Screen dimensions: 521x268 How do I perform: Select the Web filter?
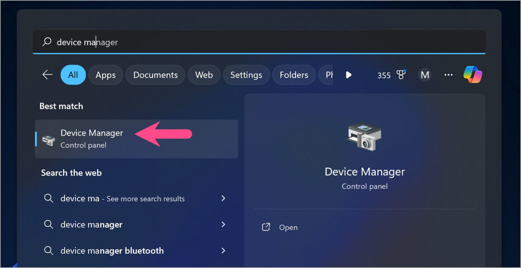[204, 75]
